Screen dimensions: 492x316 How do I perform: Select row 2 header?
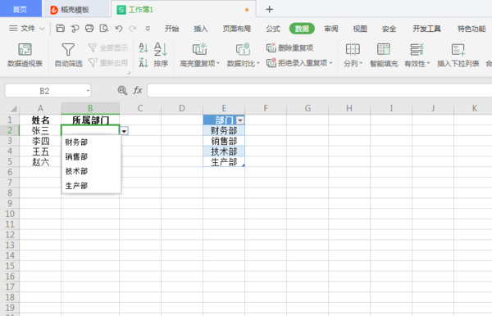point(10,130)
